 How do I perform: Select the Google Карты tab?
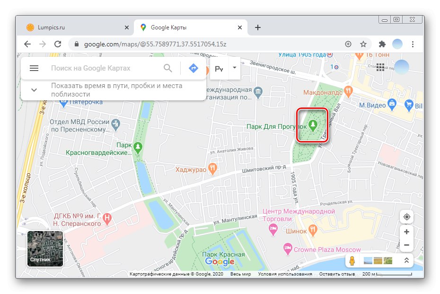pyautogui.click(x=191, y=27)
